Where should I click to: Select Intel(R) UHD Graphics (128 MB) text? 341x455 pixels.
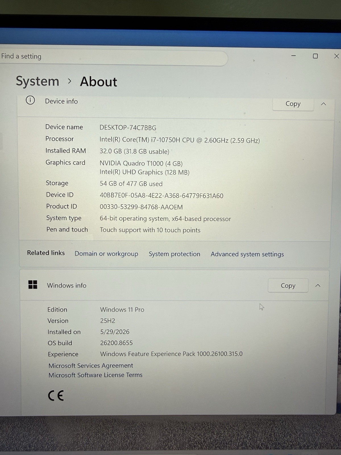[144, 172]
